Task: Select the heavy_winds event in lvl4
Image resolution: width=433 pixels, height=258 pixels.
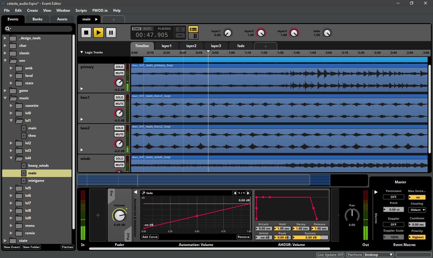Action: 38,166
